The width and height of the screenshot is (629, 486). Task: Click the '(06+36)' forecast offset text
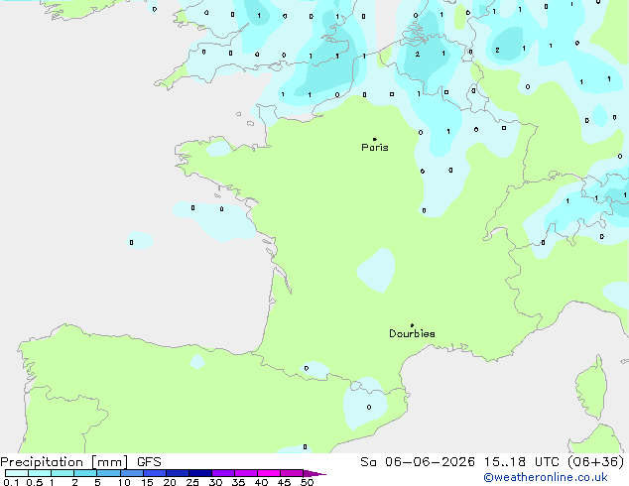pyautogui.click(x=596, y=462)
